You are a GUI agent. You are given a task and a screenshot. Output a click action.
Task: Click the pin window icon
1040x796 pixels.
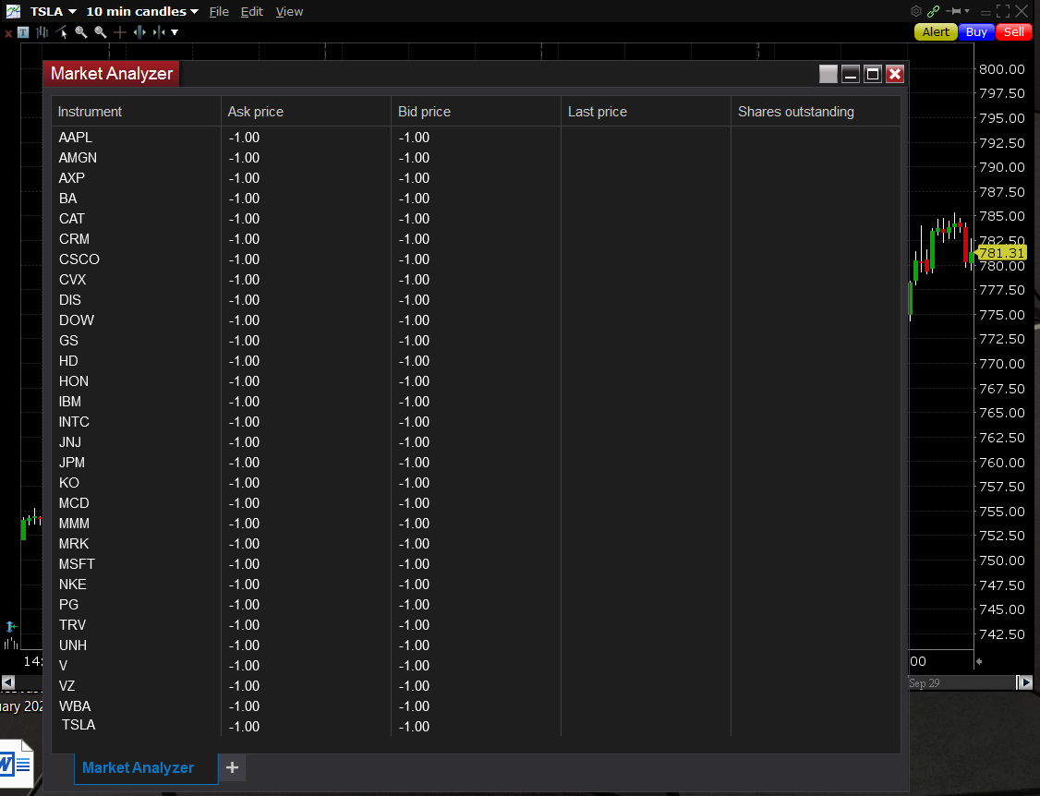[x=954, y=10]
